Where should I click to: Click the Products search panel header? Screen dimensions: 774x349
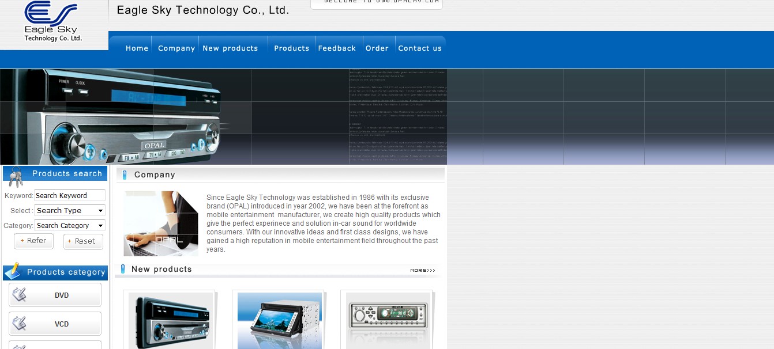(x=55, y=173)
